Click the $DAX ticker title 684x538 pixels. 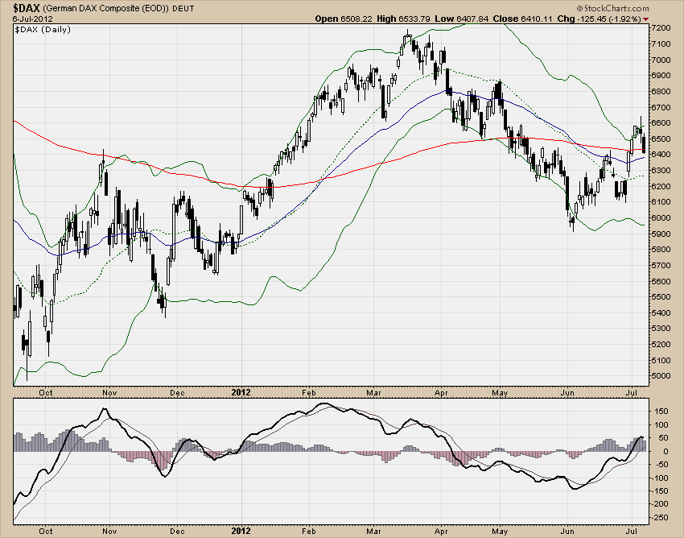27,8
